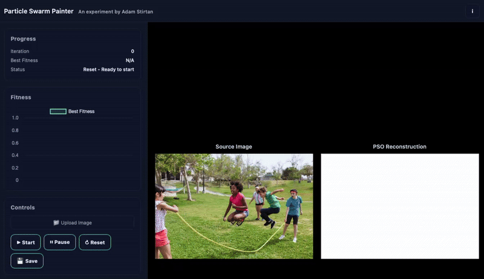Viewport: 484px width, 279px height.
Task: Click the 1.0 label on the fitness chart axis
Action: (15, 118)
